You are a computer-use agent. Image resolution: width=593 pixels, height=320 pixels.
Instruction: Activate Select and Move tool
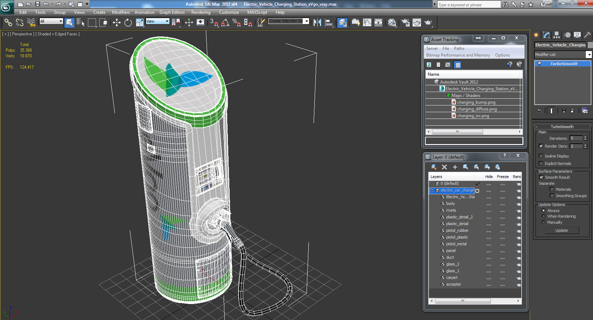coord(117,22)
